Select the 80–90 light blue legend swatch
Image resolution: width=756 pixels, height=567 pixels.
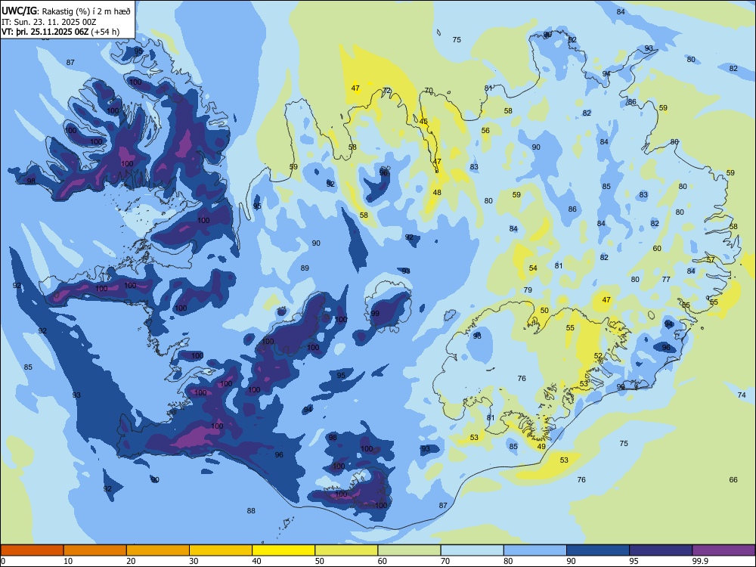coord(535,550)
